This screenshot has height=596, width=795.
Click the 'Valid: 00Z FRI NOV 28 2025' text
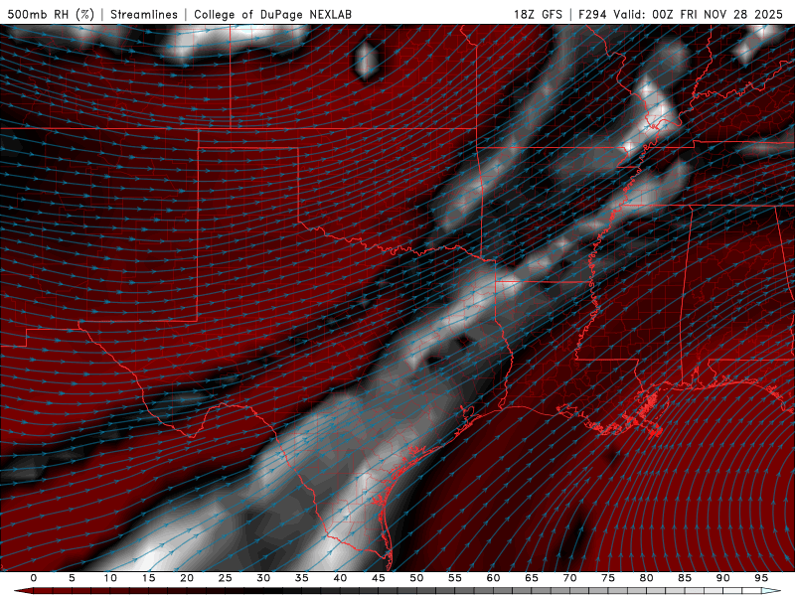point(699,14)
